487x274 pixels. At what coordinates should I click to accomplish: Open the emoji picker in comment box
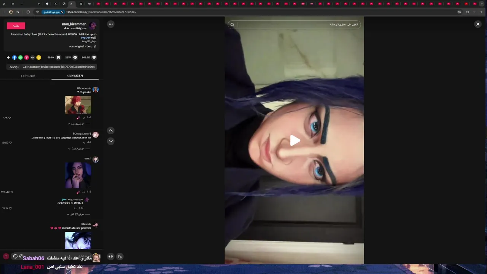point(15,256)
